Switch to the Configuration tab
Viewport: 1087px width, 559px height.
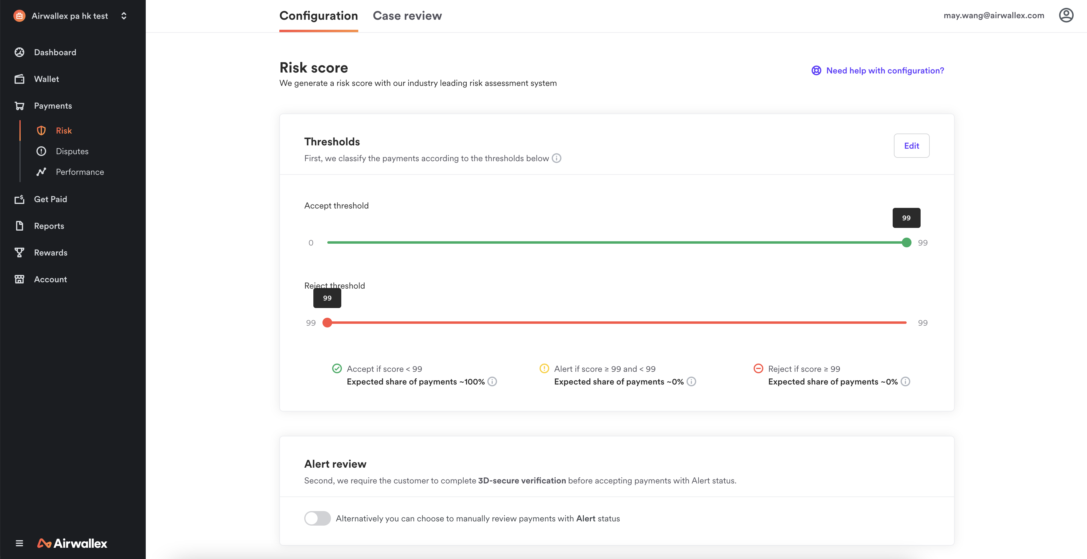tap(319, 15)
